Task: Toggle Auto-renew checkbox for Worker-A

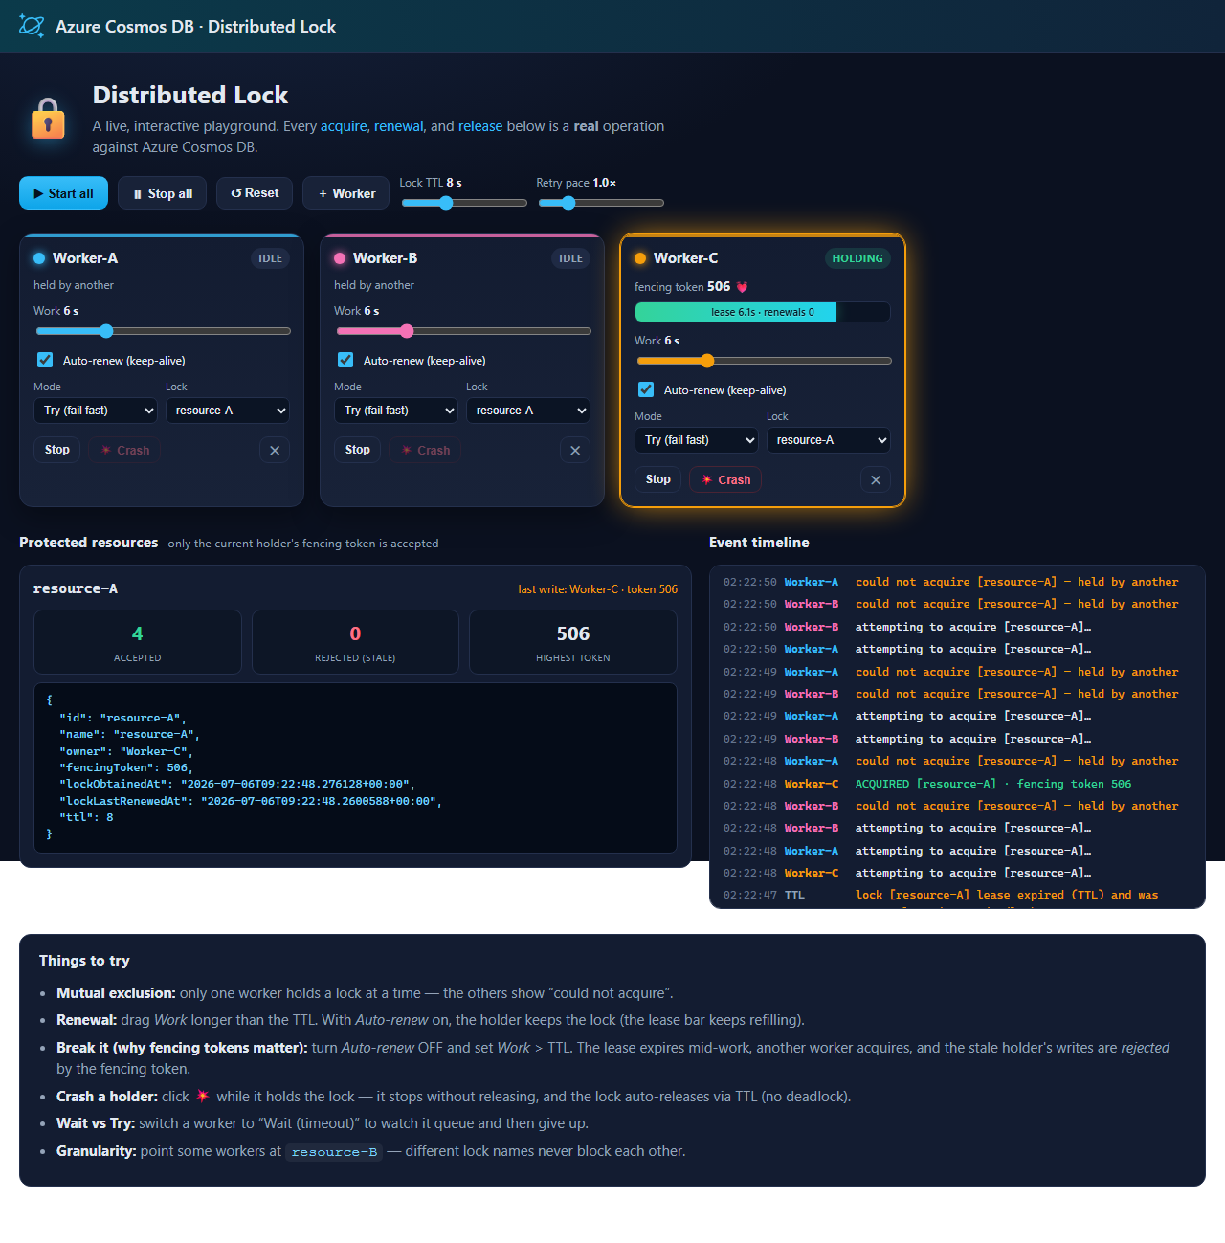Action: (45, 360)
